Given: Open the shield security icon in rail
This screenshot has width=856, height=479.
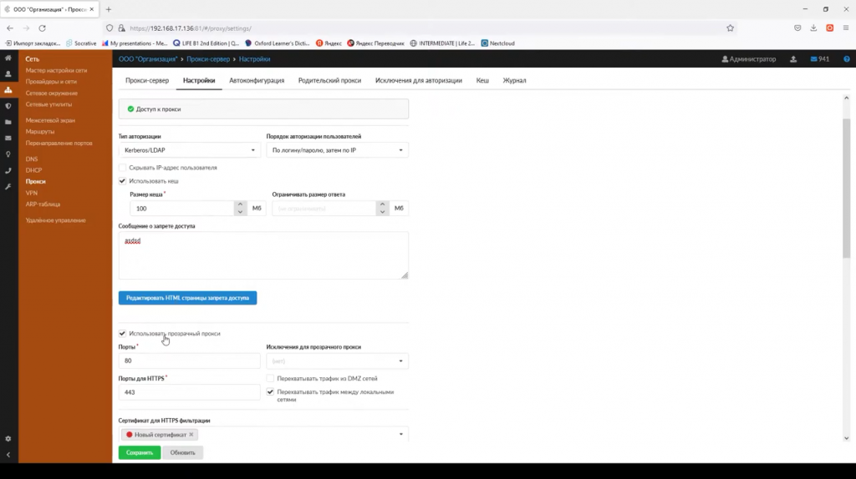Looking at the screenshot, I should point(8,106).
